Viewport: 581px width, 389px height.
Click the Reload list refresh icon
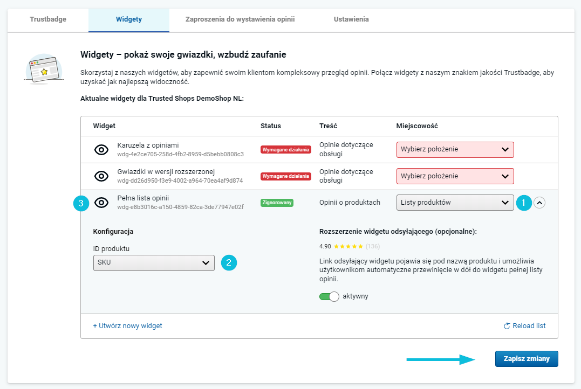pos(507,326)
